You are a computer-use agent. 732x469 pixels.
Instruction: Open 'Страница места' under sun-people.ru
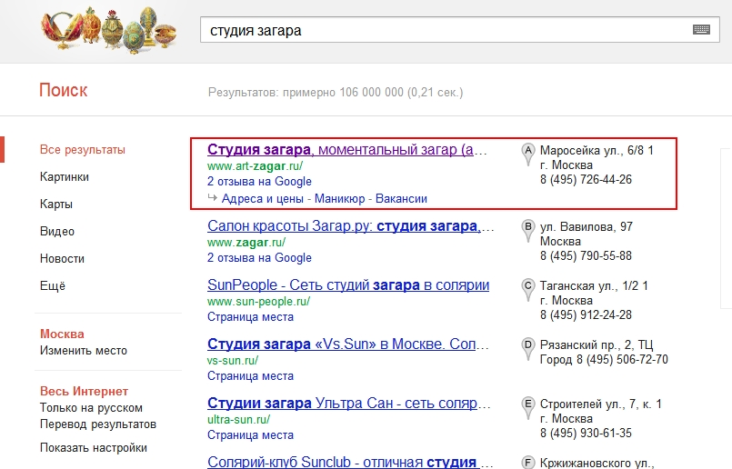tap(251, 317)
